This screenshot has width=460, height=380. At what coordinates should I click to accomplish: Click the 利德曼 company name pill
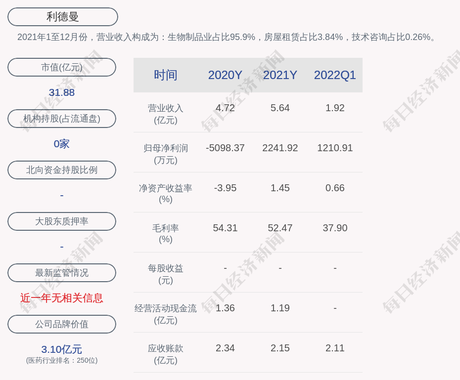63,17
